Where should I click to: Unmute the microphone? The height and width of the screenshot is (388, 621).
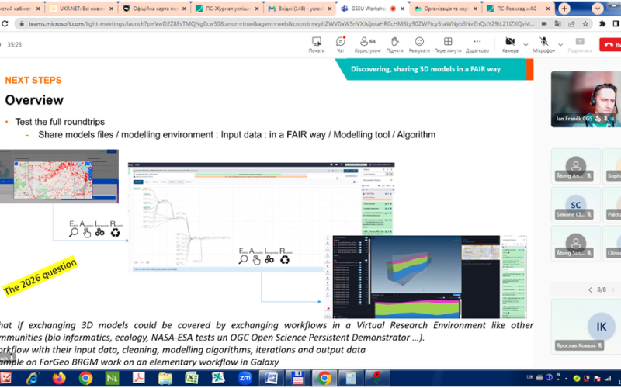[x=543, y=44]
